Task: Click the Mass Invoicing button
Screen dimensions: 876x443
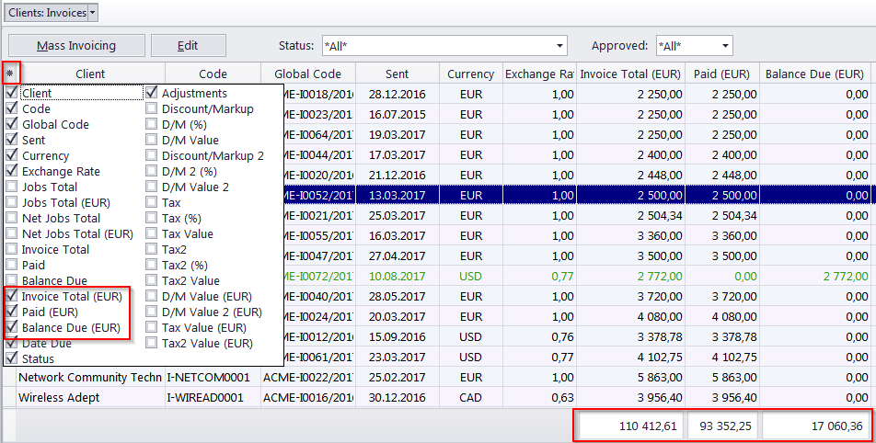Action: click(x=76, y=46)
